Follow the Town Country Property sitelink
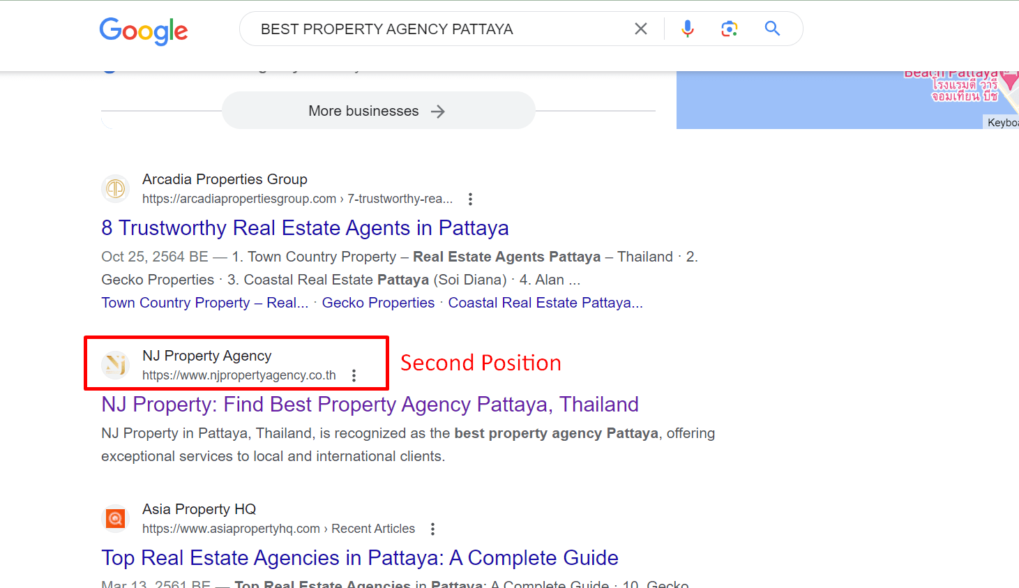Image resolution: width=1019 pixels, height=588 pixels. [x=204, y=303]
